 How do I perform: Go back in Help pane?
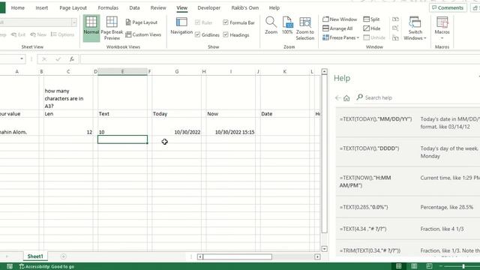click(x=337, y=98)
